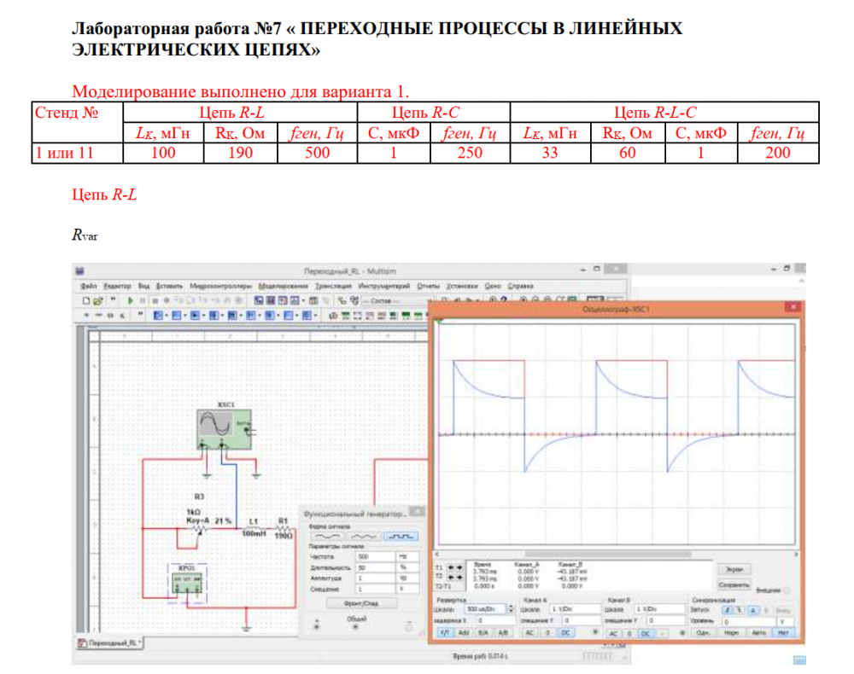Image resolution: width=854 pixels, height=674 pixels.
Task: Open the Hz frequency unit dropdown
Action: tap(408, 556)
